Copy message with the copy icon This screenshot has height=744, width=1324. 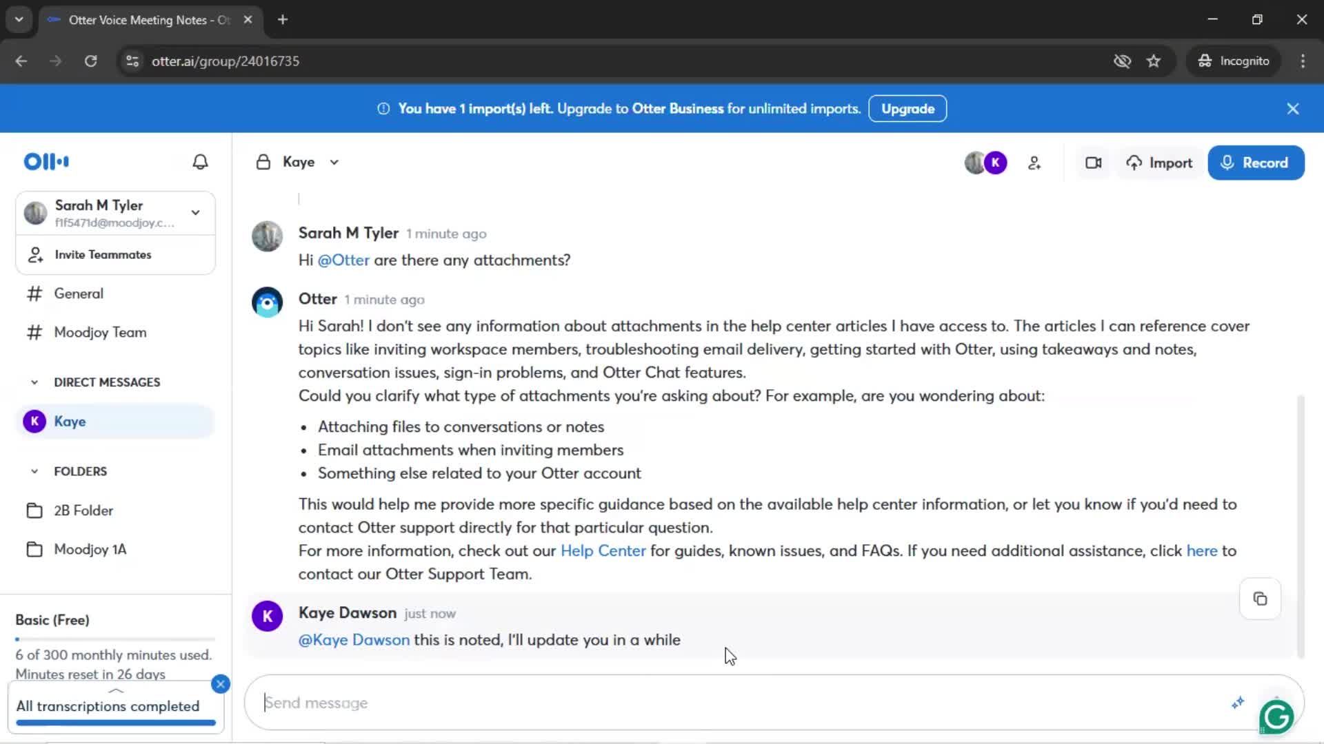click(1260, 599)
